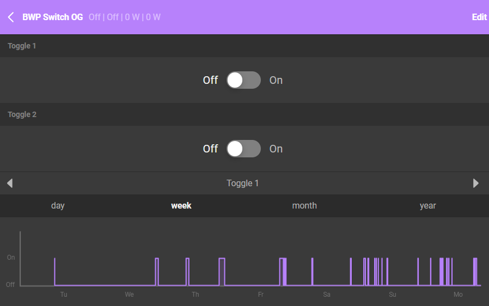Open Edit in the header

(x=479, y=17)
